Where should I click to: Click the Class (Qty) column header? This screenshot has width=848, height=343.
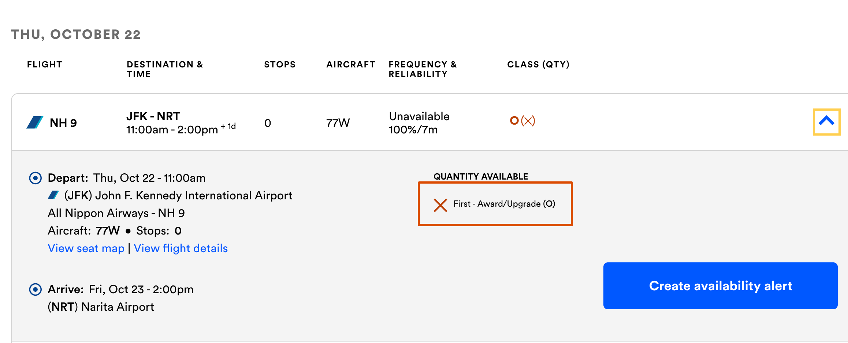538,64
